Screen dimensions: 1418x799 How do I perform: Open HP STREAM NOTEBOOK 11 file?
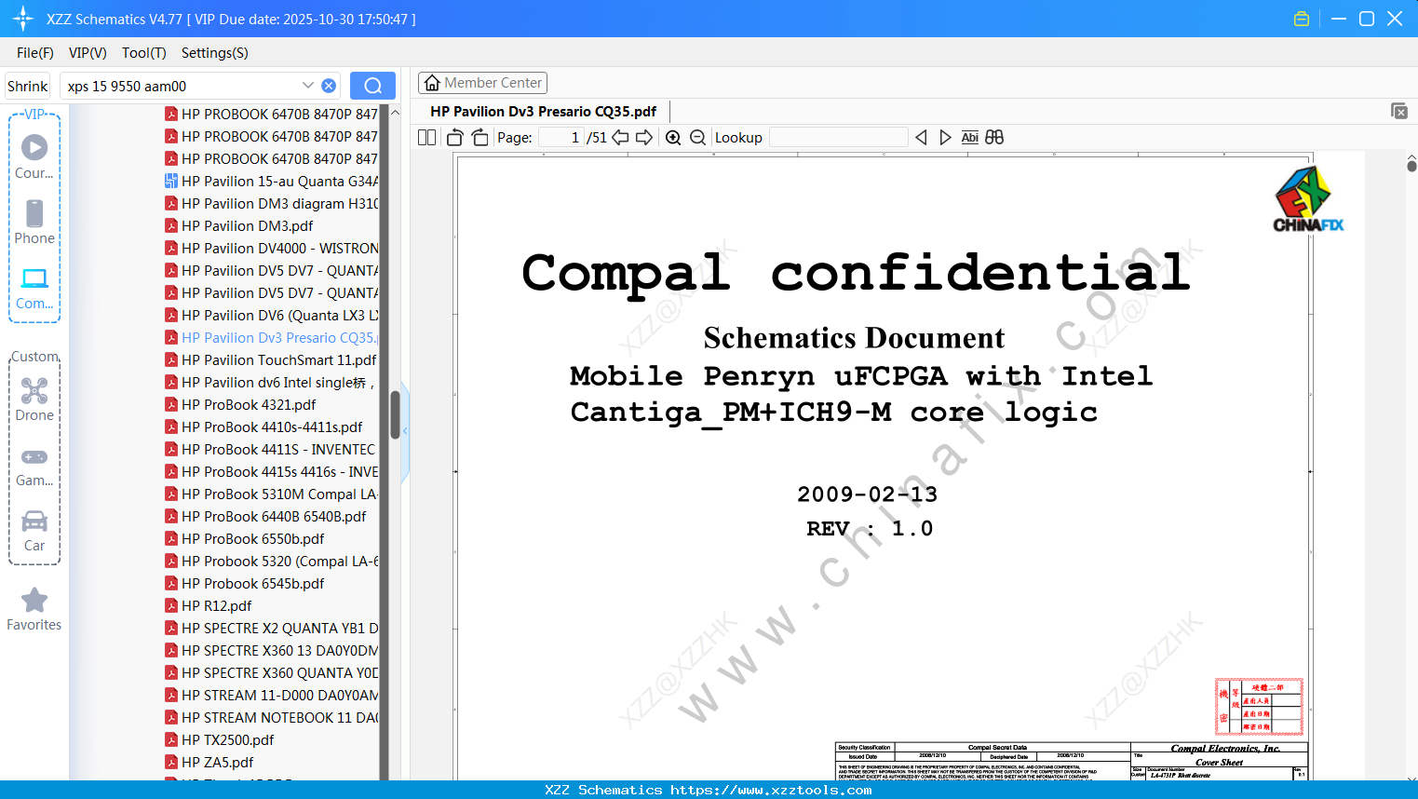pos(272,718)
